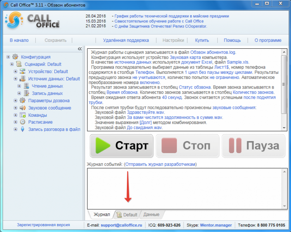291x232 pixels.
Task: Click the Стоп button
Action: pos(187,146)
